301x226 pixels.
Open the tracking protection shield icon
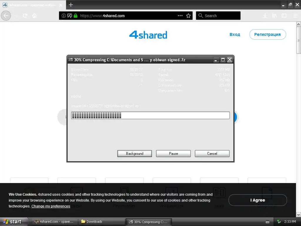click(x=70, y=16)
